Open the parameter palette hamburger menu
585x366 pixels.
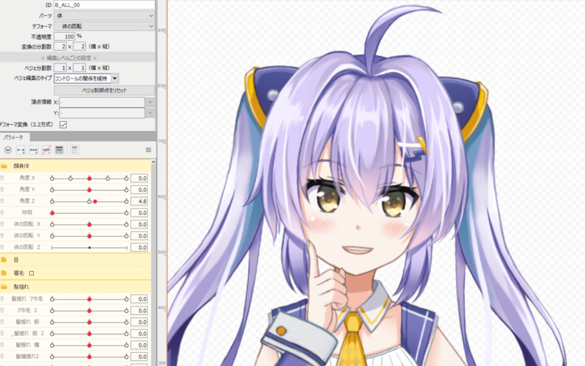pyautogui.click(x=148, y=150)
